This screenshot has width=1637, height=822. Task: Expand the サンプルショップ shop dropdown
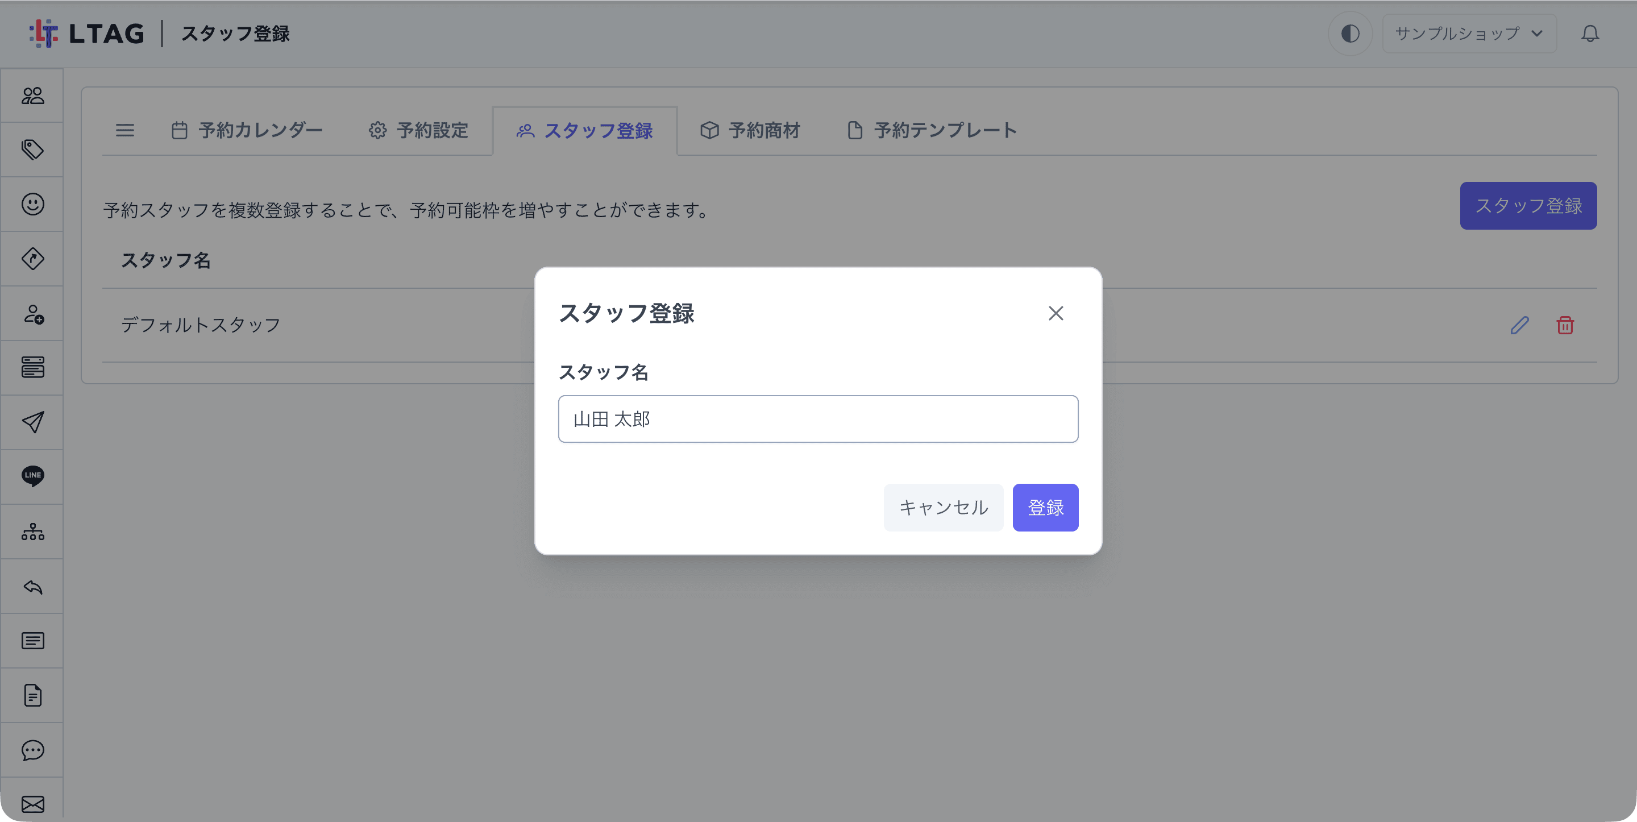coord(1469,34)
